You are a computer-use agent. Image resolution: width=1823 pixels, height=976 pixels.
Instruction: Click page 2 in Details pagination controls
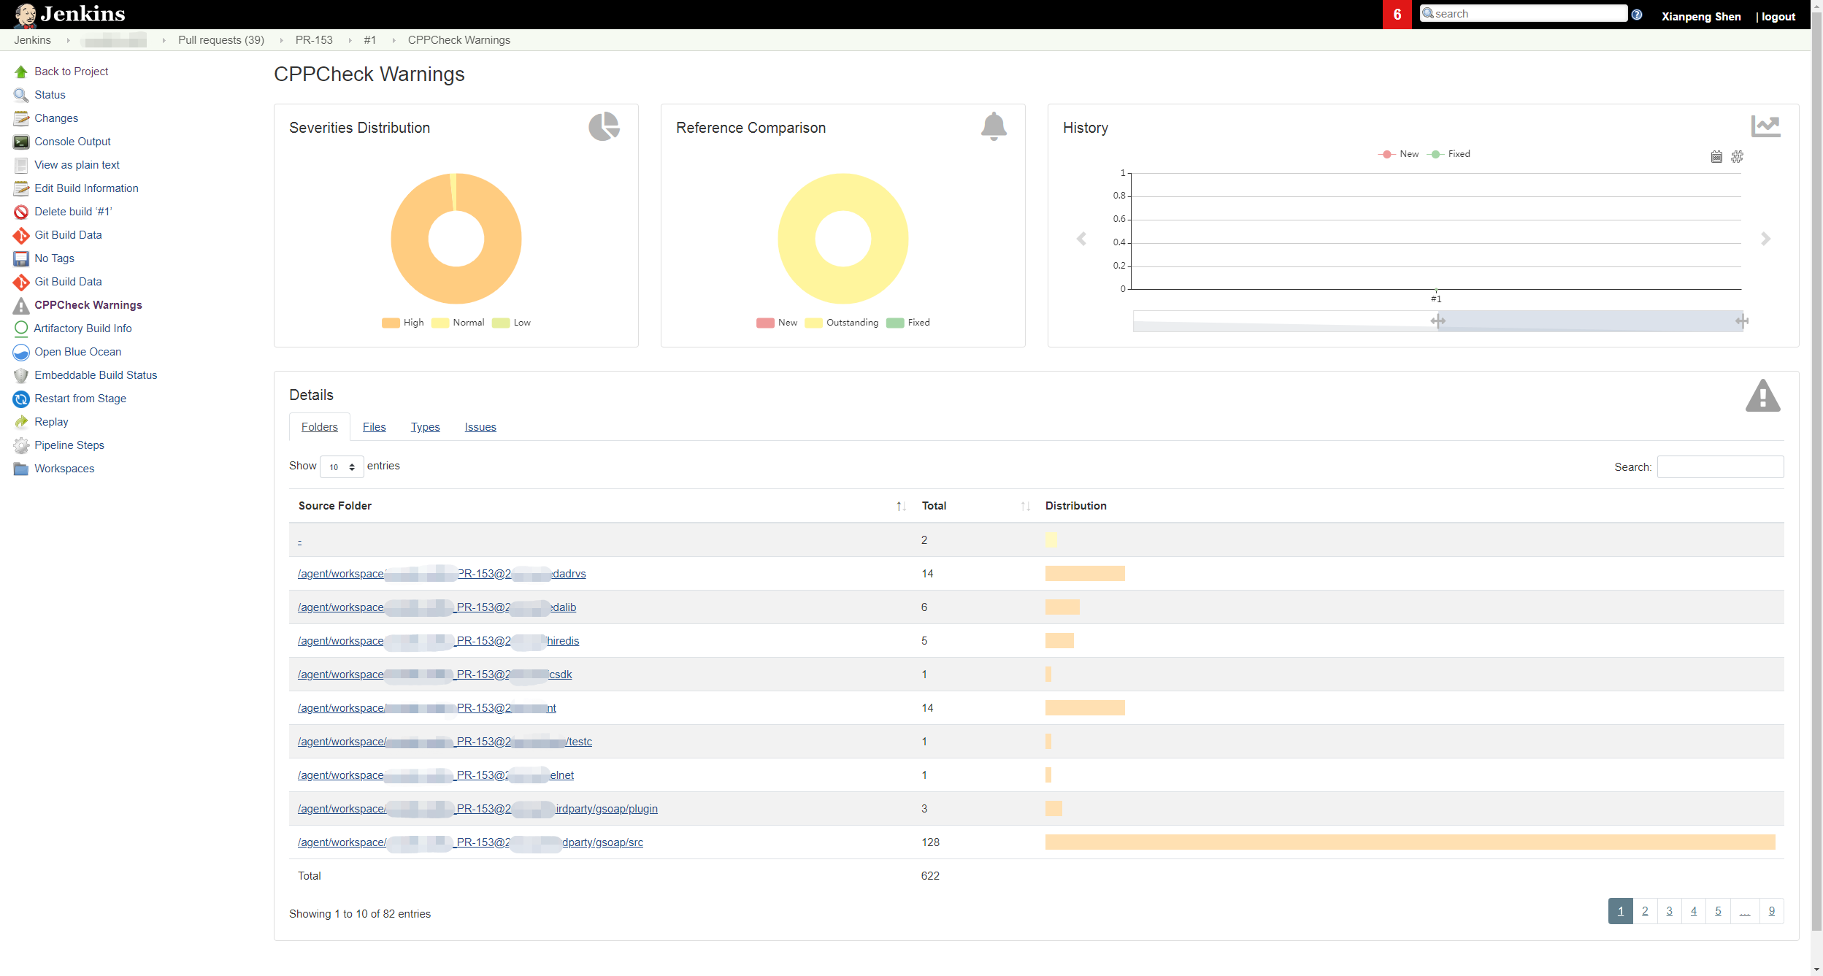click(1646, 912)
